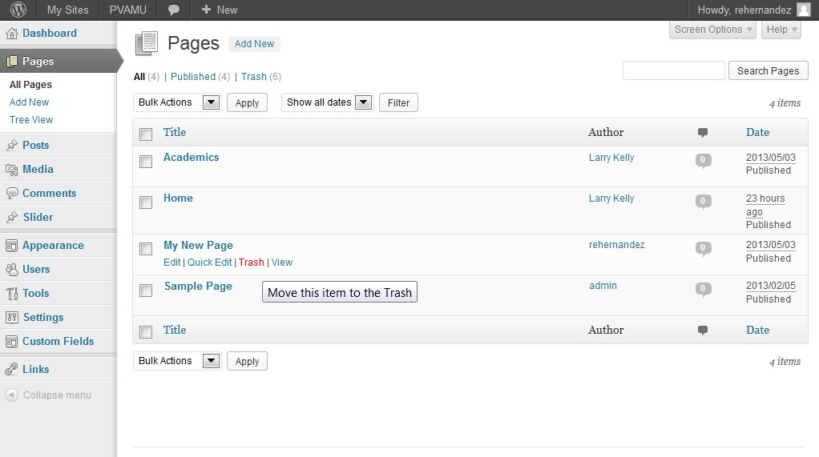Toggle select-all checkbox in table header
819x457 pixels.
[x=146, y=134]
